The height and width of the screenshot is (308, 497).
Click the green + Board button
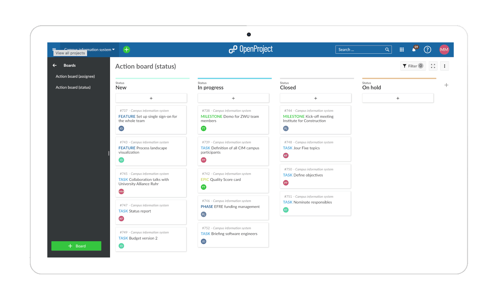pyautogui.click(x=76, y=246)
